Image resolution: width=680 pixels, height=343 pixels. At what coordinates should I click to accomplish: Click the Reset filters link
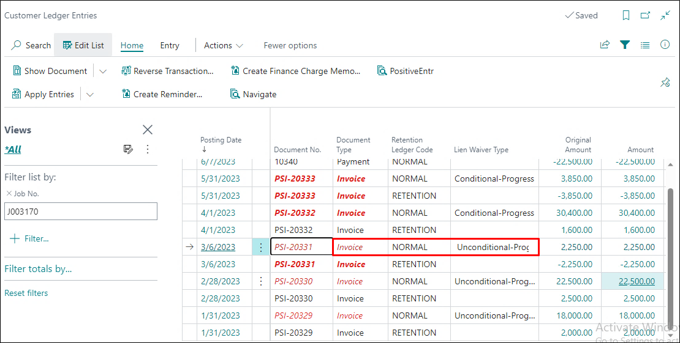point(26,293)
